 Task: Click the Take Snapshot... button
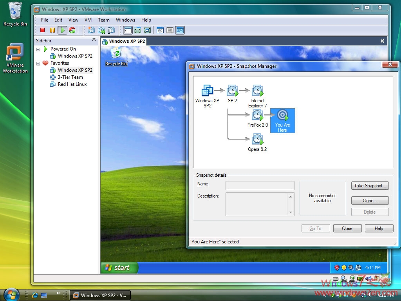[370, 186]
